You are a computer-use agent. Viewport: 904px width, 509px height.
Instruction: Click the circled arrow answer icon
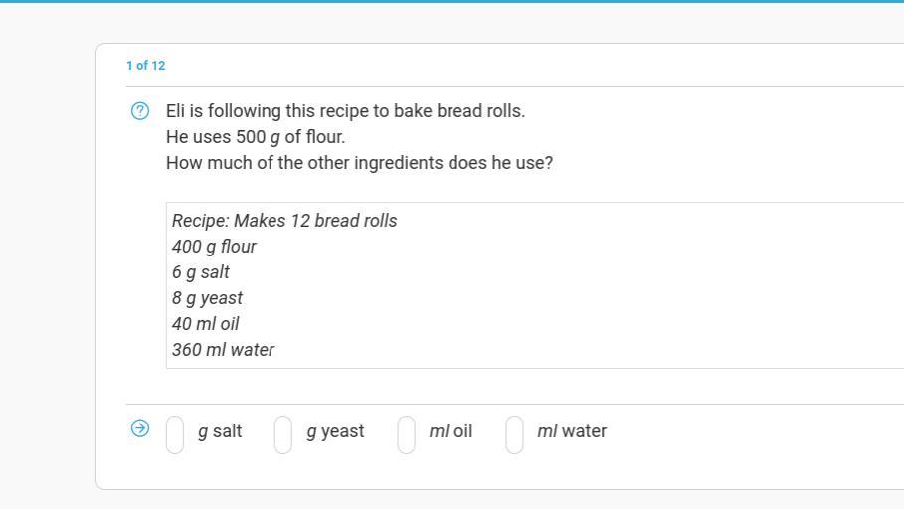[x=140, y=428]
